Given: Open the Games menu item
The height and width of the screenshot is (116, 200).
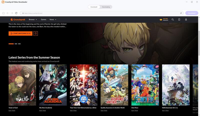Looking at the screenshot, I should [43, 19].
